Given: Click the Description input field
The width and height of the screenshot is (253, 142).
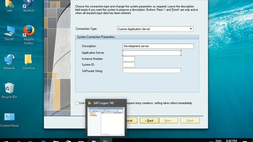Looking at the screenshot, I should tap(158, 46).
